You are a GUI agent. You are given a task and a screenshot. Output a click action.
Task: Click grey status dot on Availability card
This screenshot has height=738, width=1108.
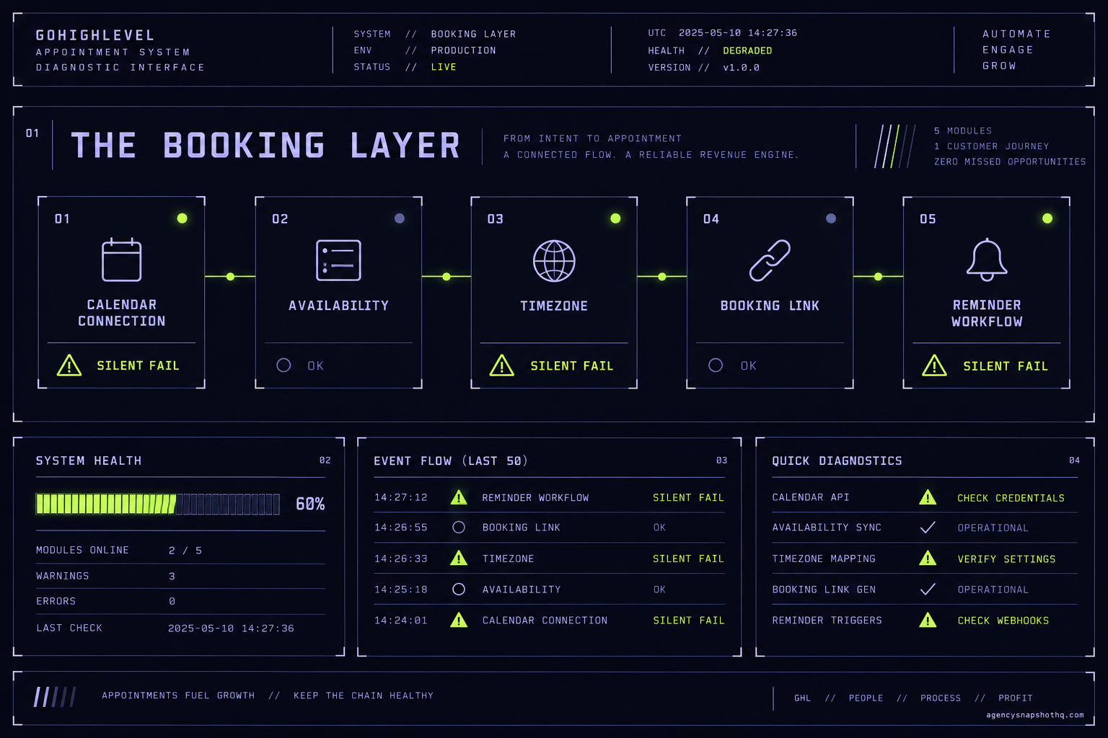tap(400, 218)
